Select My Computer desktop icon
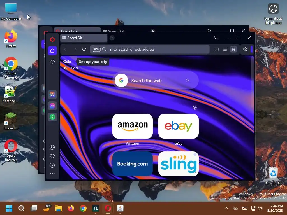 [11, 11]
